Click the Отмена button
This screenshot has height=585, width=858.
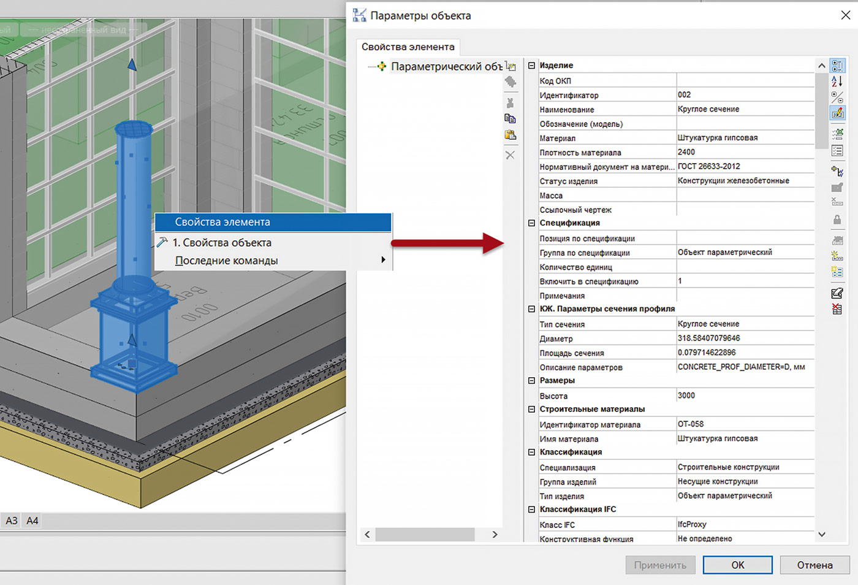click(x=814, y=565)
